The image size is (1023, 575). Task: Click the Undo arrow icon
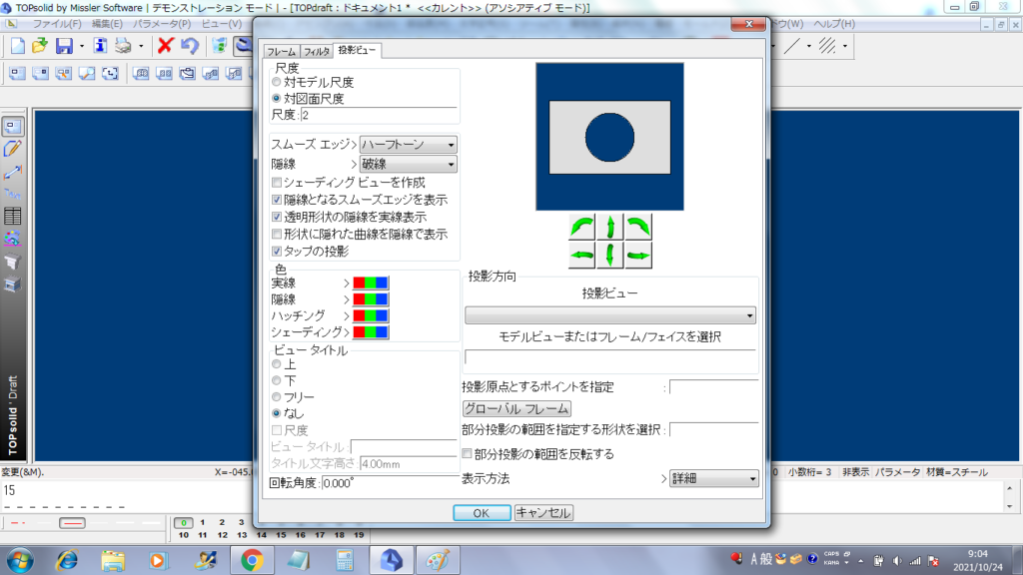pos(189,46)
